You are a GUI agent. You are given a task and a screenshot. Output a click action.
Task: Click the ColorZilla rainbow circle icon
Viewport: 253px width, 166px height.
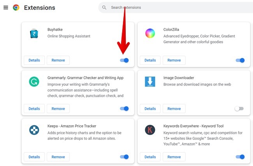click(x=150, y=33)
